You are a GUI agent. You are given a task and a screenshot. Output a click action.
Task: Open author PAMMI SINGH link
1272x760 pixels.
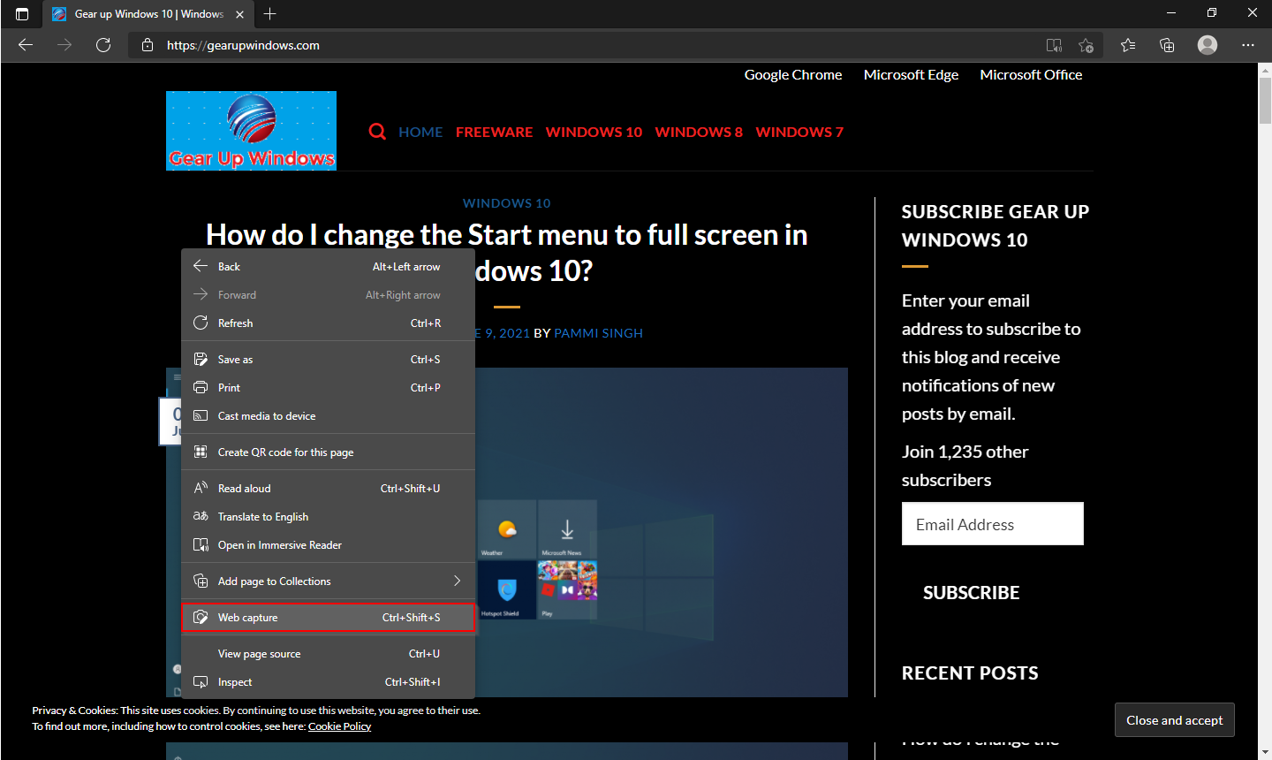coord(598,333)
